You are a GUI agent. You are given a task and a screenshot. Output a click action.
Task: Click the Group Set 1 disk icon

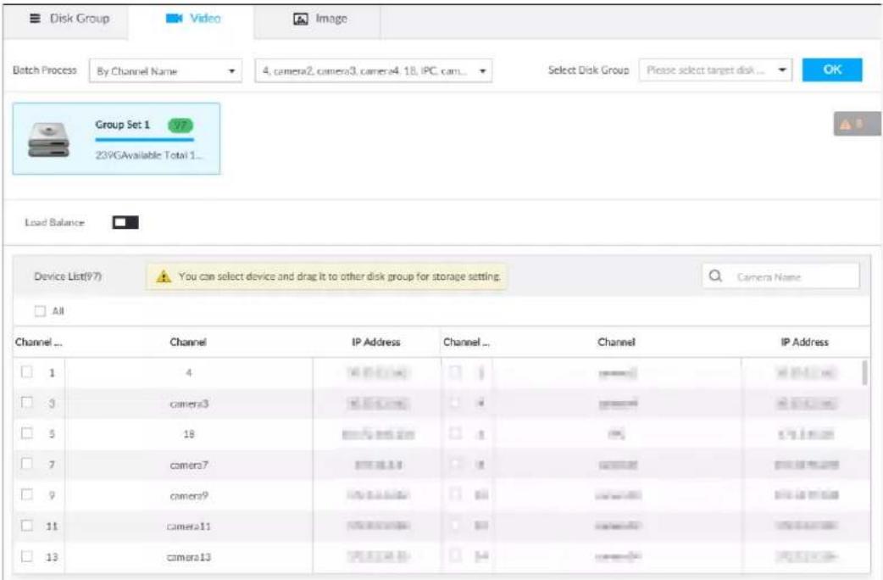click(x=49, y=139)
